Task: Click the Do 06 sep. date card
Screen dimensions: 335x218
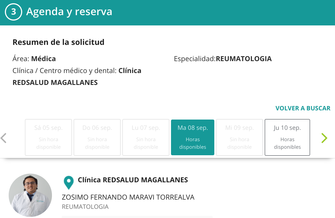Action: [x=97, y=137]
